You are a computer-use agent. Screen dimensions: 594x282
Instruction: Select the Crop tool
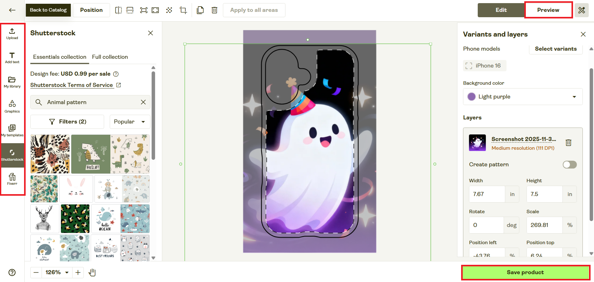(x=183, y=10)
